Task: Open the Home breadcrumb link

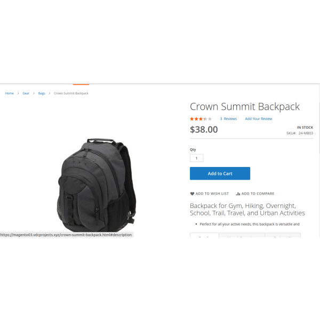Action: [x=10, y=93]
